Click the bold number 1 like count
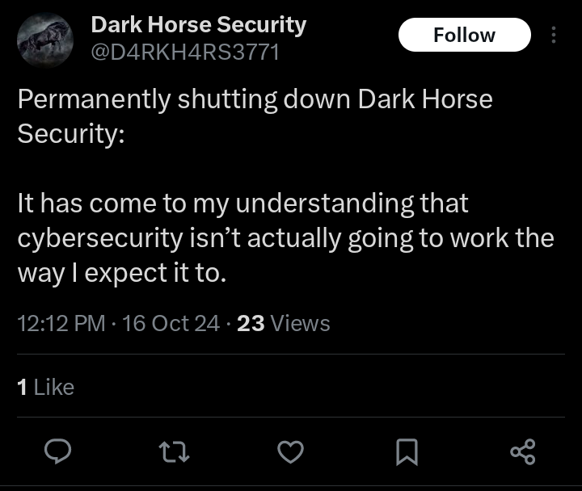Viewport: 582px width, 491px height. pyautogui.click(x=22, y=388)
